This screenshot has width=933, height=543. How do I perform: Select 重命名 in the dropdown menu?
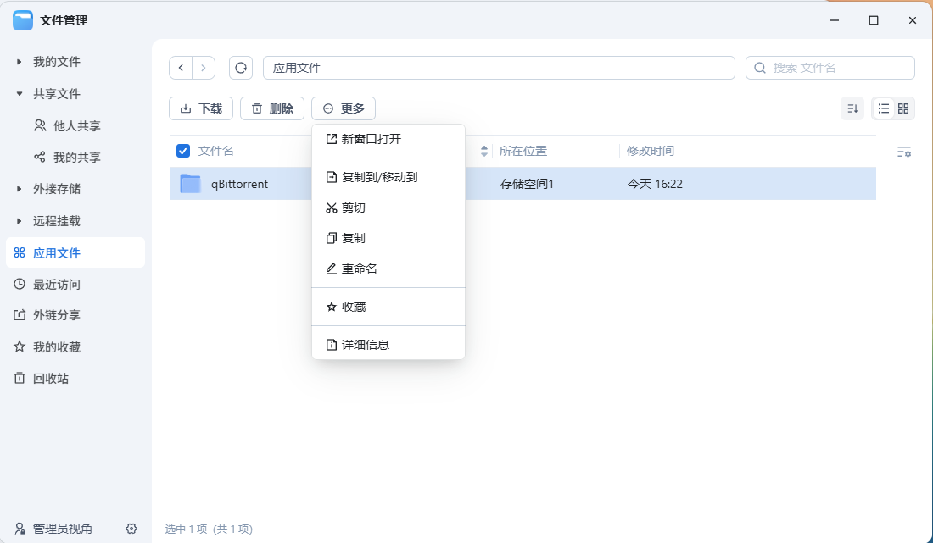point(359,269)
